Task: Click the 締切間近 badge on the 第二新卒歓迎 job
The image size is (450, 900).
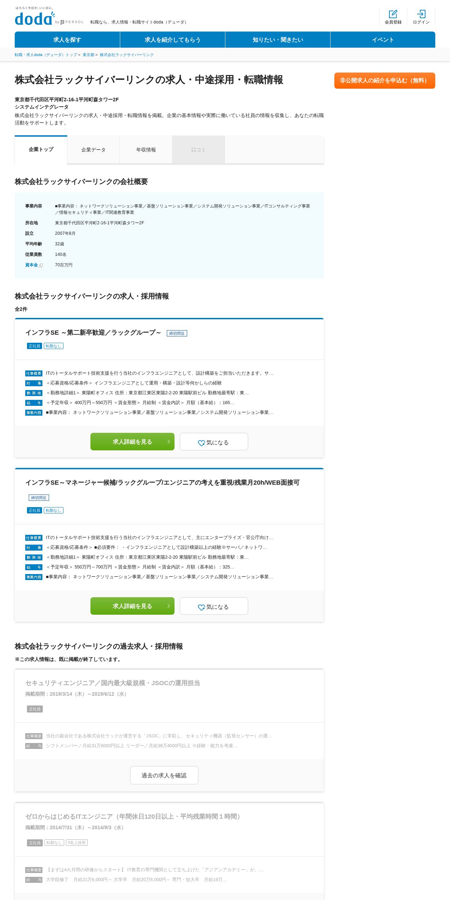Action: pyautogui.click(x=177, y=333)
